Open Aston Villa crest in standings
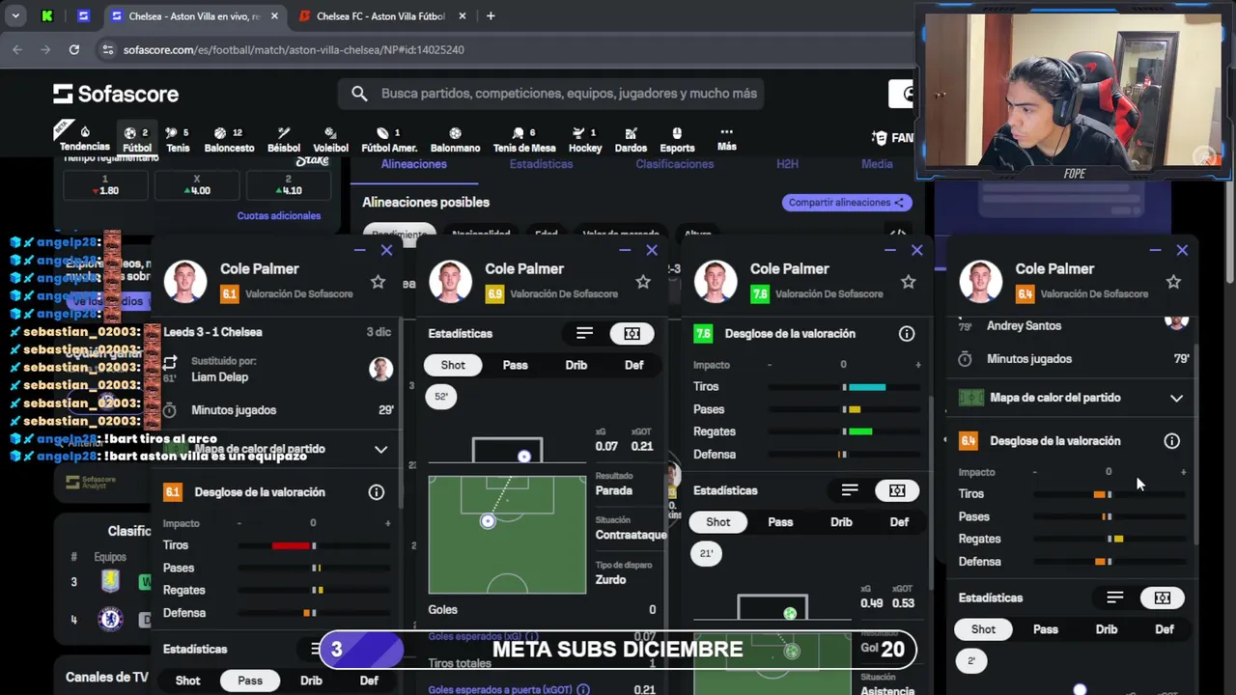This screenshot has width=1236, height=695. tap(110, 582)
